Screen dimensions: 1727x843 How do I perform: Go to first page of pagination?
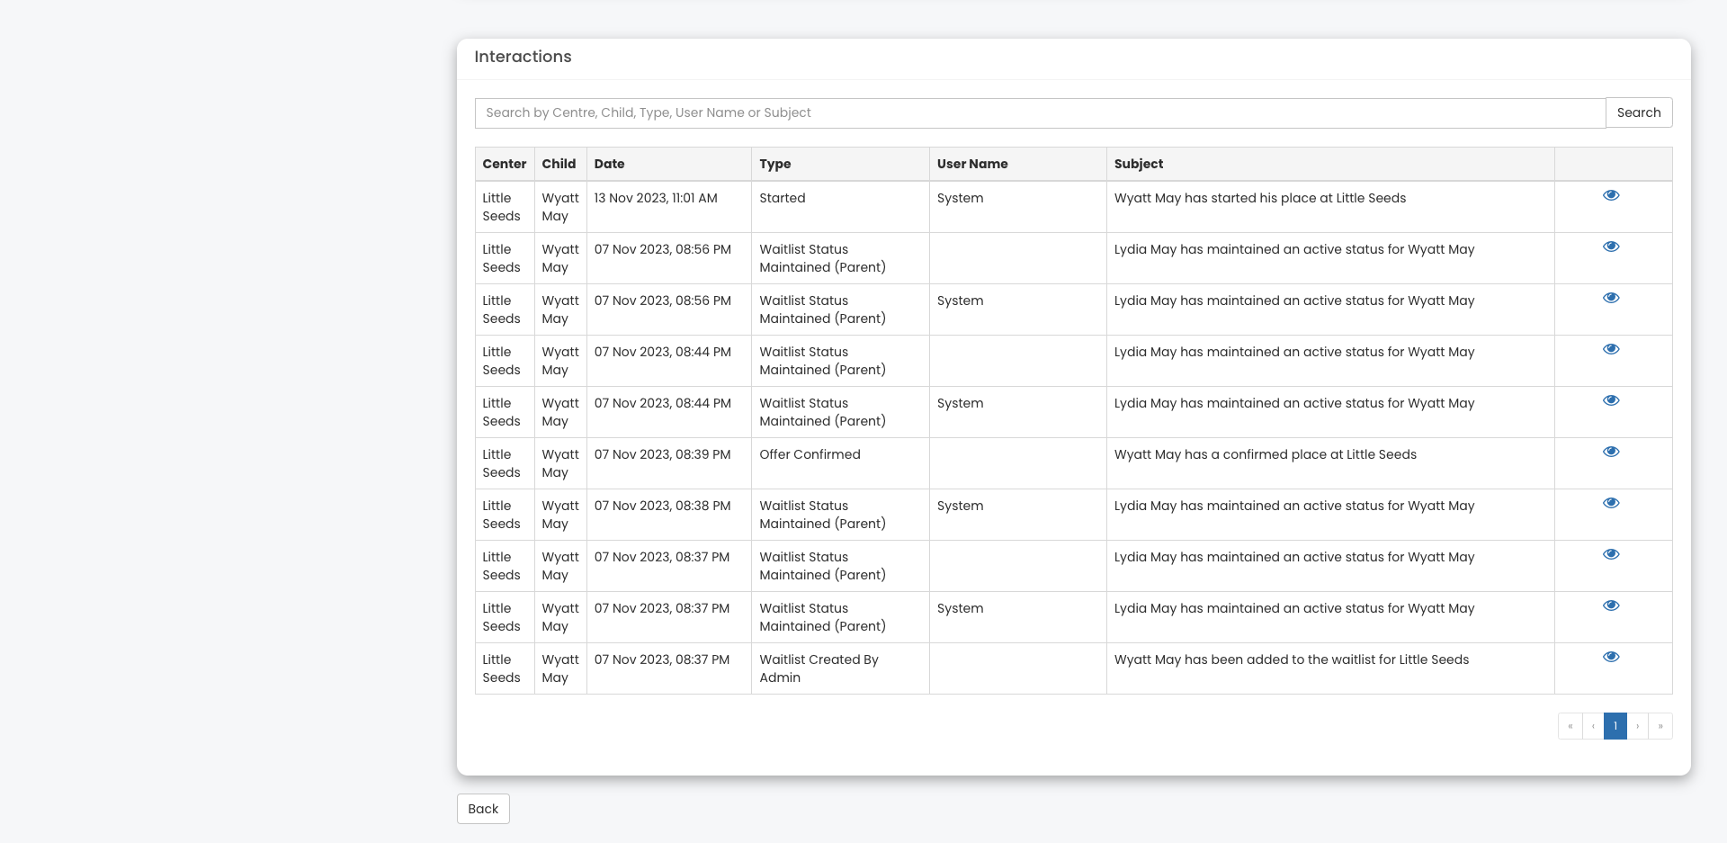1570,726
